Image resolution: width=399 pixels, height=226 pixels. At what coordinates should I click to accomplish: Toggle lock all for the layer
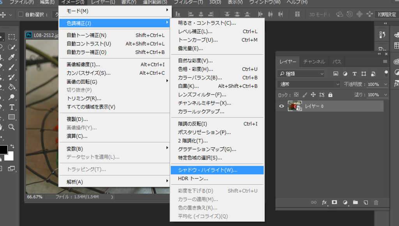(330, 95)
